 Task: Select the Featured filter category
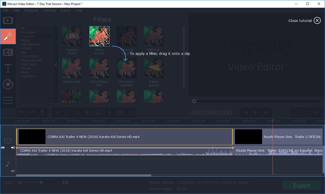[28, 36]
